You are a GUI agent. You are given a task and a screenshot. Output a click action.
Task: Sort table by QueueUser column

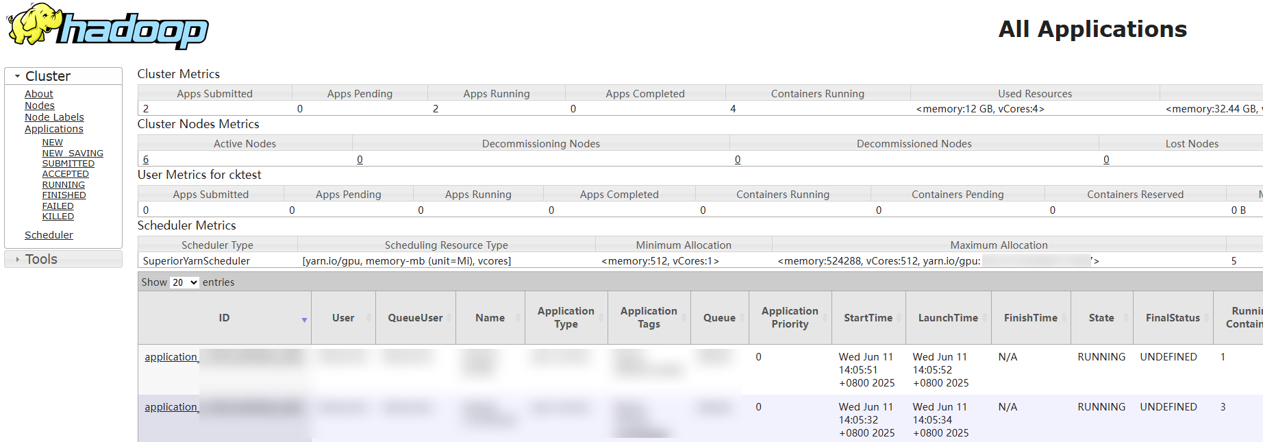[x=415, y=318]
